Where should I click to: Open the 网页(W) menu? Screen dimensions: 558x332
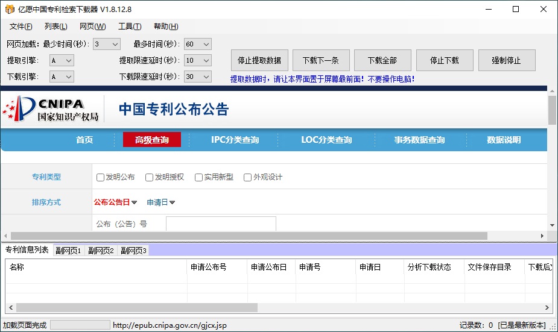92,27
